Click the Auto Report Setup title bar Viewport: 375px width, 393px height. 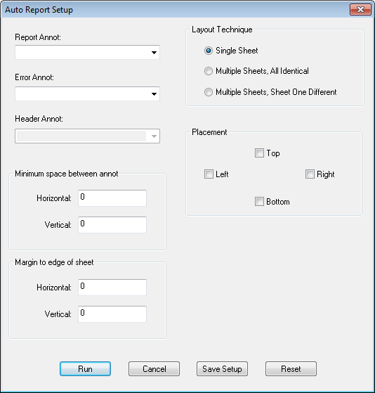coord(176,10)
